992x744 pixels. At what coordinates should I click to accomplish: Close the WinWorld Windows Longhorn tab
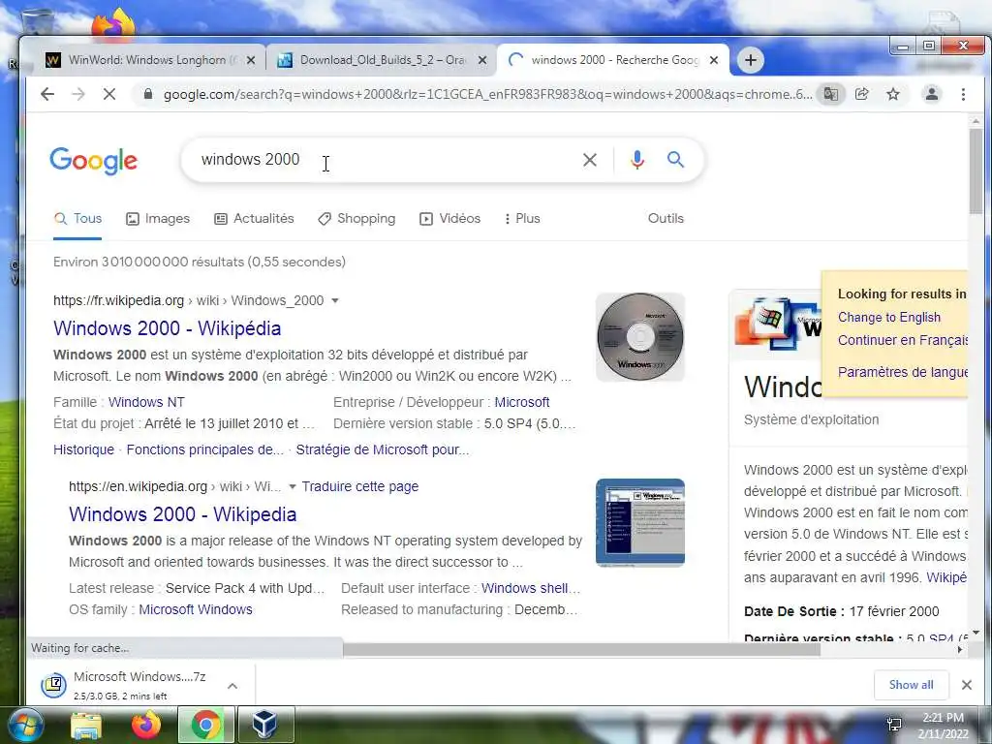(251, 60)
